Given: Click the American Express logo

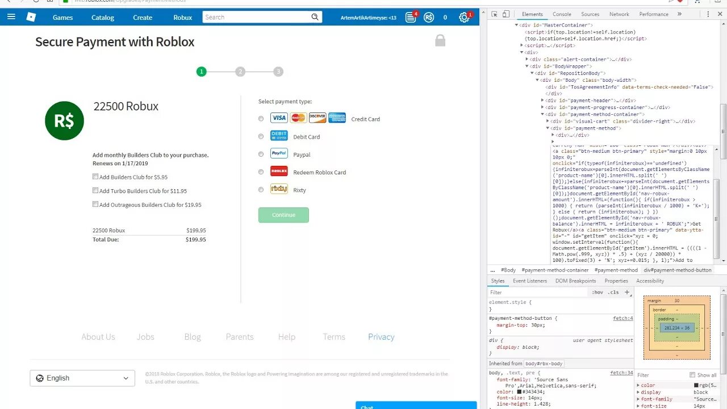Looking at the screenshot, I should click(337, 118).
